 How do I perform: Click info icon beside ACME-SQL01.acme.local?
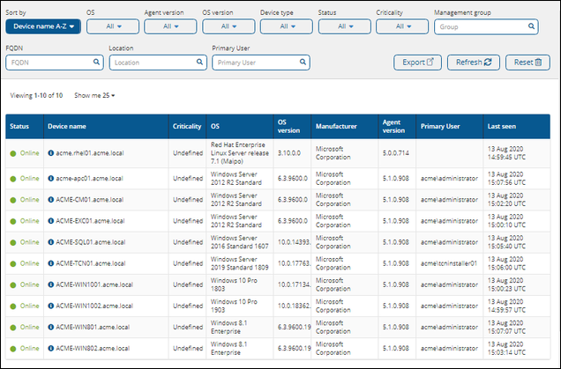tap(51, 242)
